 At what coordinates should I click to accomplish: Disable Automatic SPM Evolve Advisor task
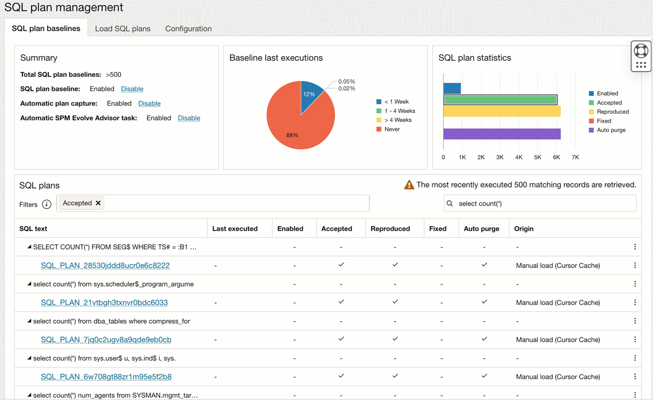[189, 118]
